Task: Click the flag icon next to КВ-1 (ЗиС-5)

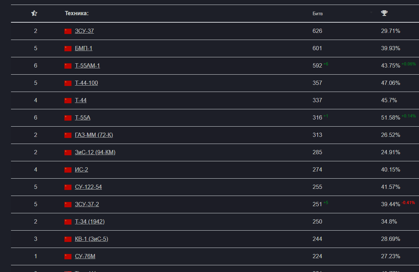Action: click(68, 239)
